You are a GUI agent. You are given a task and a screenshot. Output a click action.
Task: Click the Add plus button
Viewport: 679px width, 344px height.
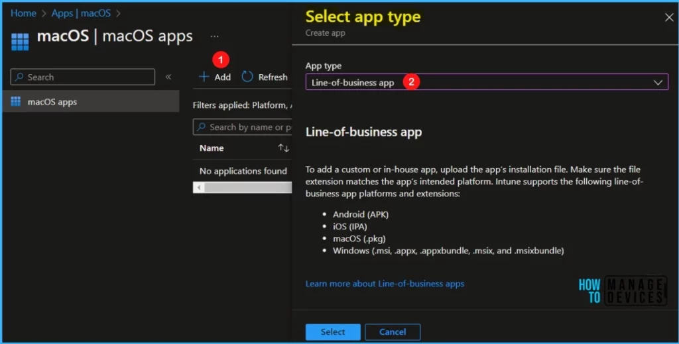(215, 77)
